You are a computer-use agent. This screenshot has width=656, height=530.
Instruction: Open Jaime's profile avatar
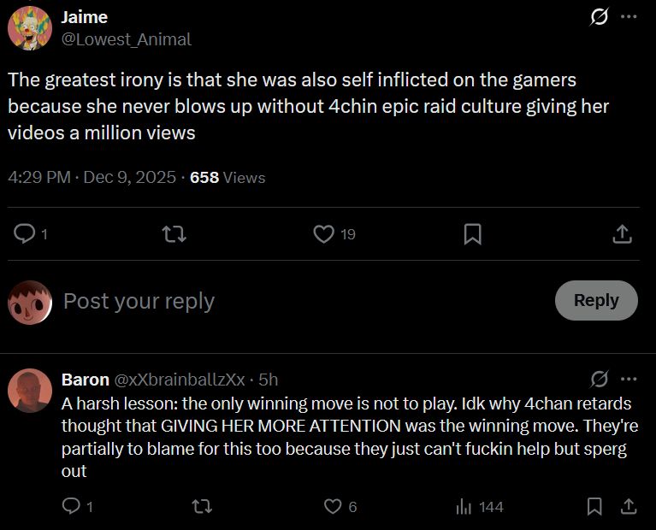29,28
